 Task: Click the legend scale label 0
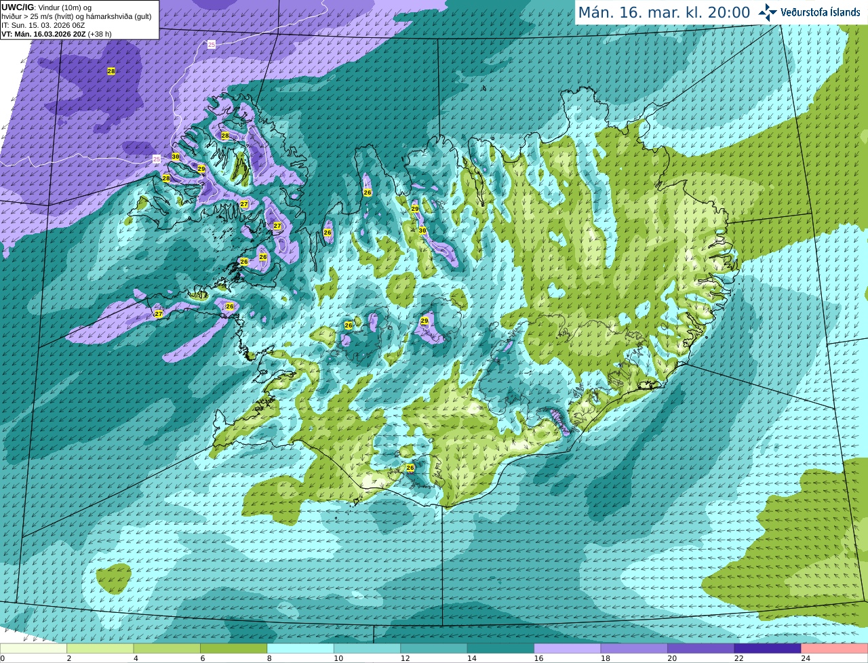[x=3, y=658]
